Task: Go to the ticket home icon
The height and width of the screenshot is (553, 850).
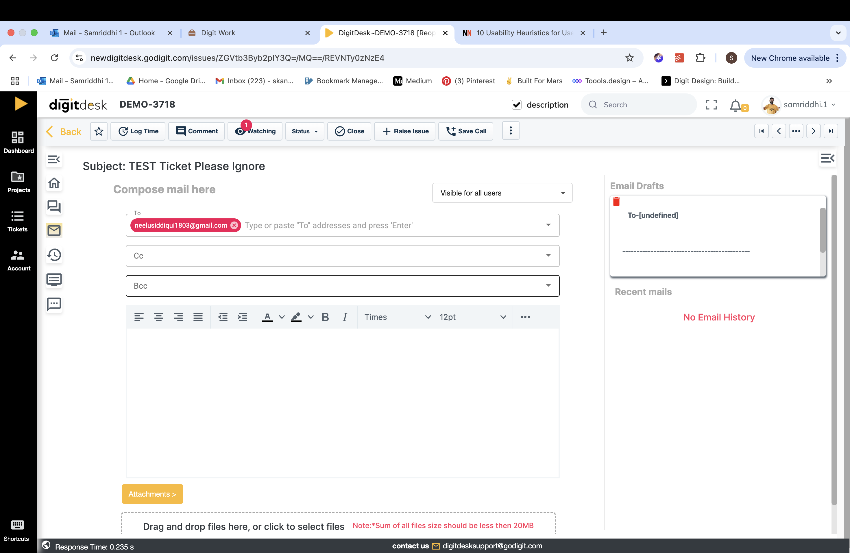Action: [54, 183]
